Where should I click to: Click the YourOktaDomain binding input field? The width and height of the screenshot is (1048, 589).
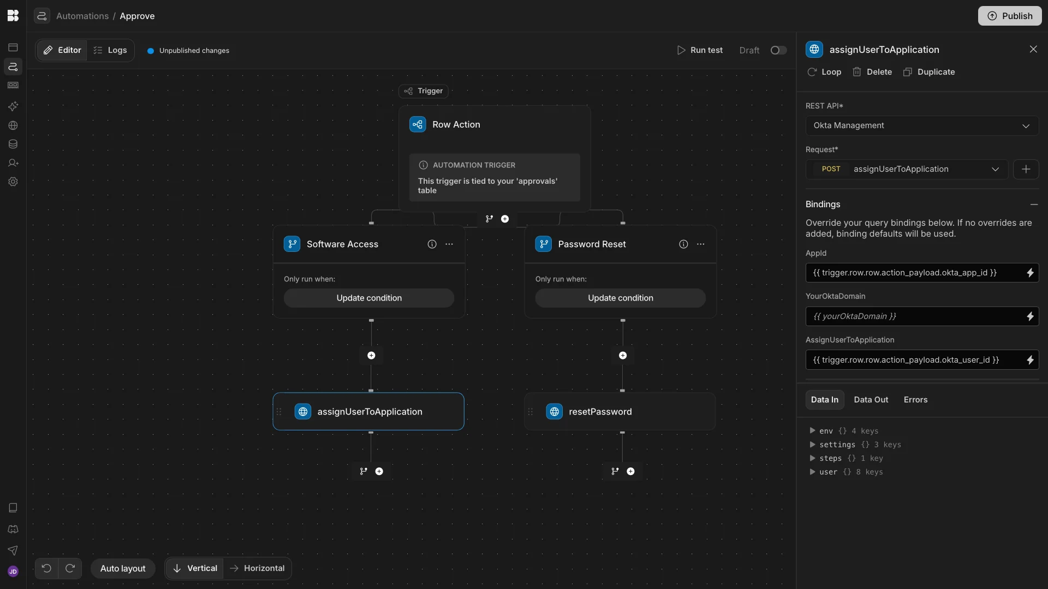pyautogui.click(x=914, y=316)
